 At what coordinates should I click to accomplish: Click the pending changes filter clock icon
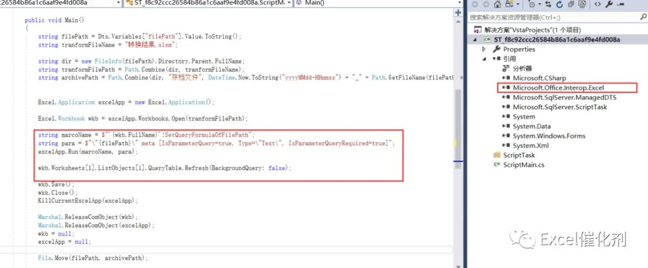tap(532, 5)
